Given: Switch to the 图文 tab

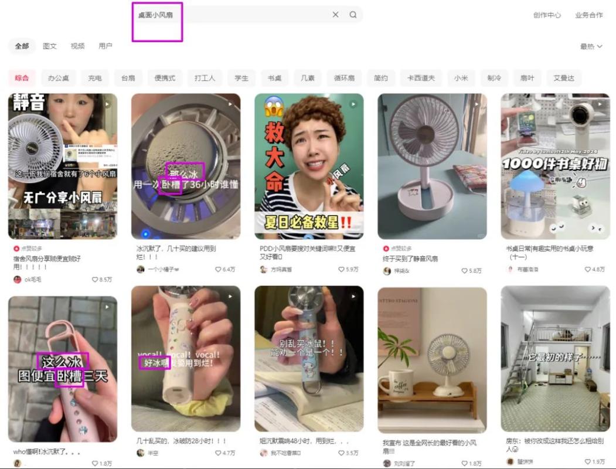Looking at the screenshot, I should 49,46.
